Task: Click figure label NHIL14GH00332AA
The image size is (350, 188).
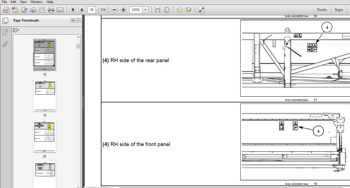Action: pyautogui.click(x=296, y=100)
